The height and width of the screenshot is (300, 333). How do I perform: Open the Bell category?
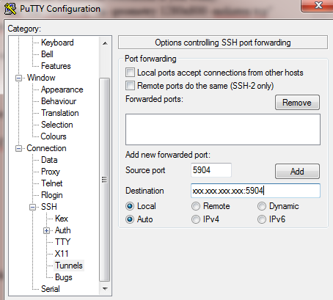pos(47,54)
